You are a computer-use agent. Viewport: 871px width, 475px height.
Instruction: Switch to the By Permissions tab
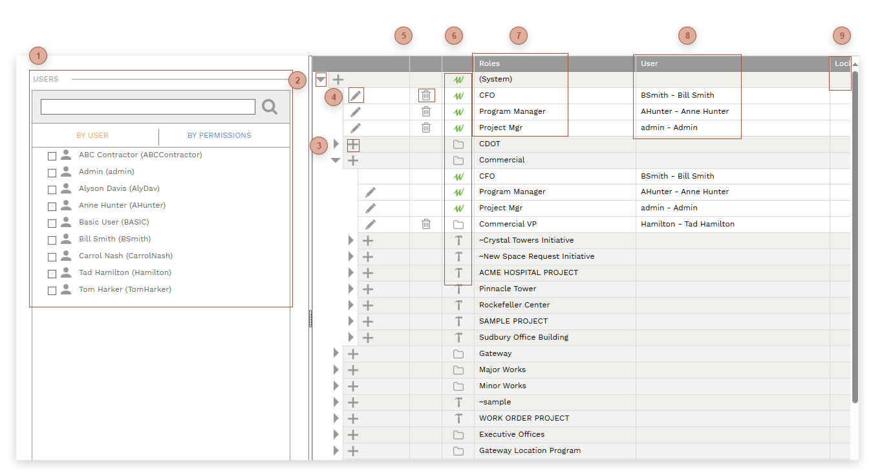tap(219, 136)
